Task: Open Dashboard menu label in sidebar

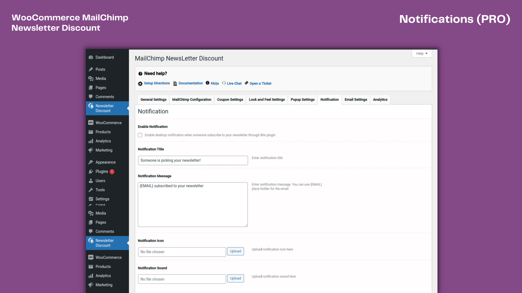Action: coord(105,57)
